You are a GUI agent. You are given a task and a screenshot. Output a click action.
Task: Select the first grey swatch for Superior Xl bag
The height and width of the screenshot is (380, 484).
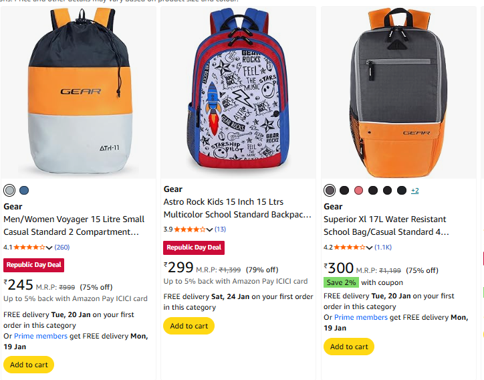[x=330, y=190]
